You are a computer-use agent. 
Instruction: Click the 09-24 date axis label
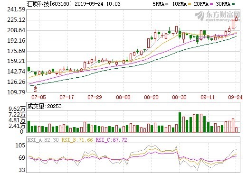click(235, 97)
